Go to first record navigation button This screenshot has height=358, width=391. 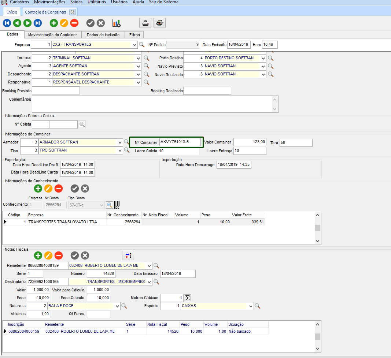tap(7, 23)
